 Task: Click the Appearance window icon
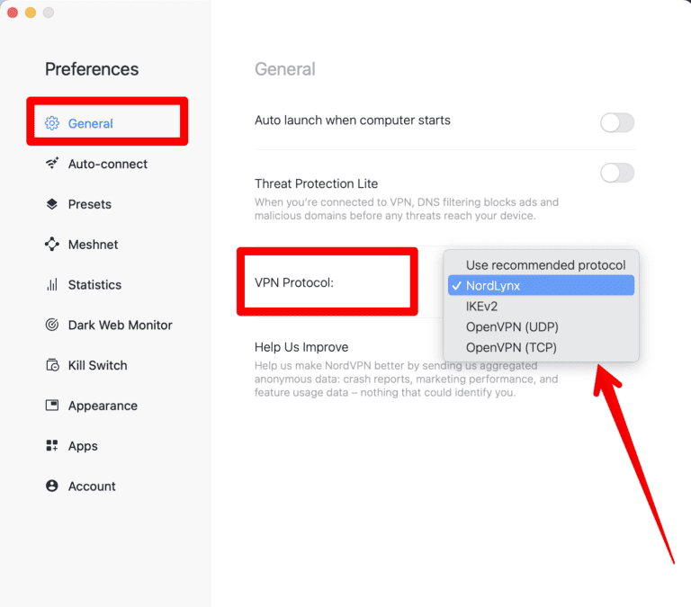point(52,406)
